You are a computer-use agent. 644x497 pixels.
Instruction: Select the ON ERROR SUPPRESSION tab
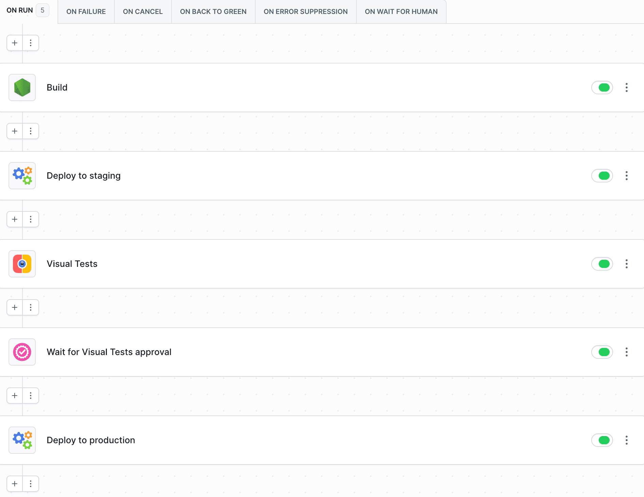coord(306,12)
